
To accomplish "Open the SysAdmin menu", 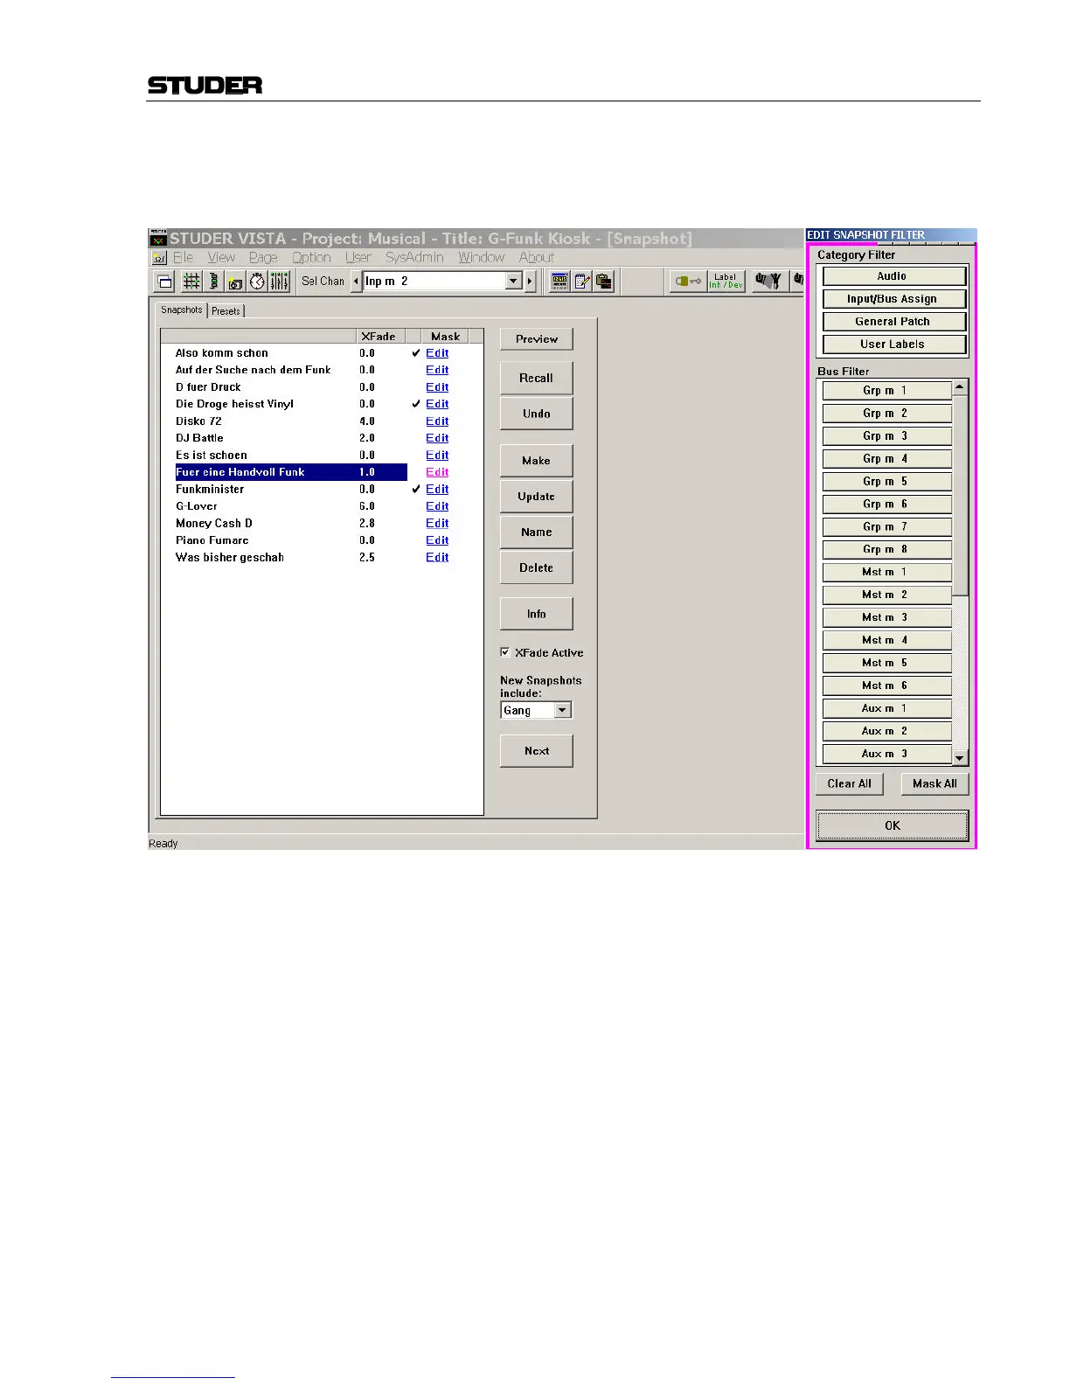I will [x=414, y=258].
